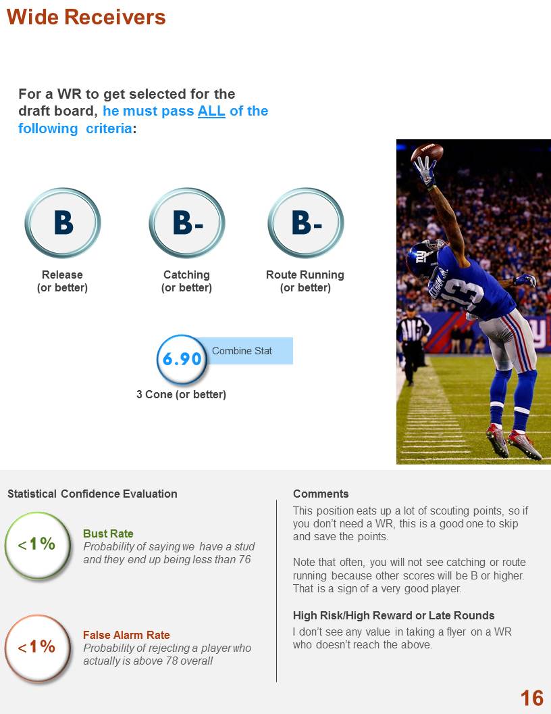
Task: Click the Release (or better) label
Action: [62, 281]
